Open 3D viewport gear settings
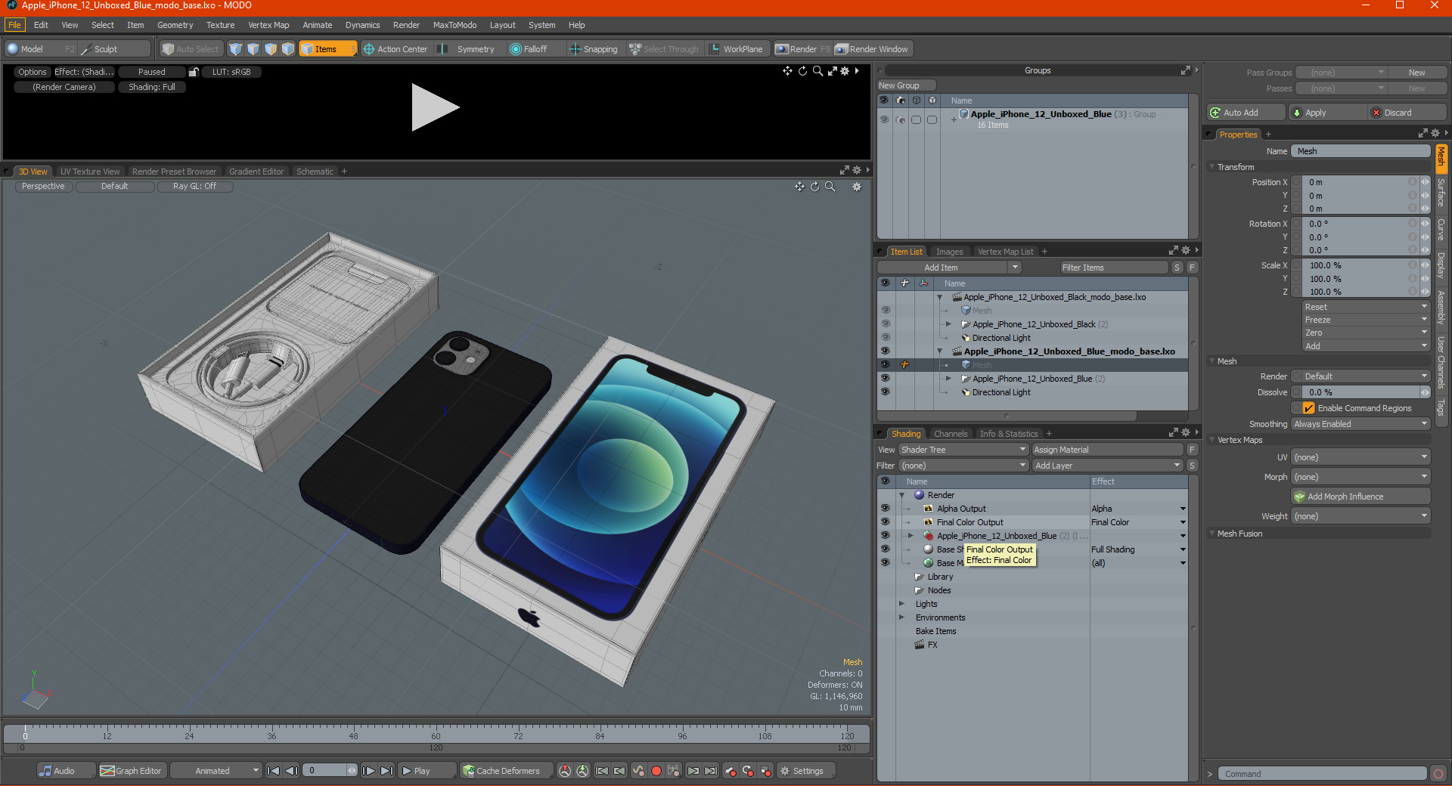Image resolution: width=1452 pixels, height=786 pixels. tap(857, 187)
